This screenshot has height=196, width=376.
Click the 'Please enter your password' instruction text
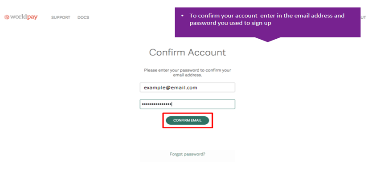[188, 73]
